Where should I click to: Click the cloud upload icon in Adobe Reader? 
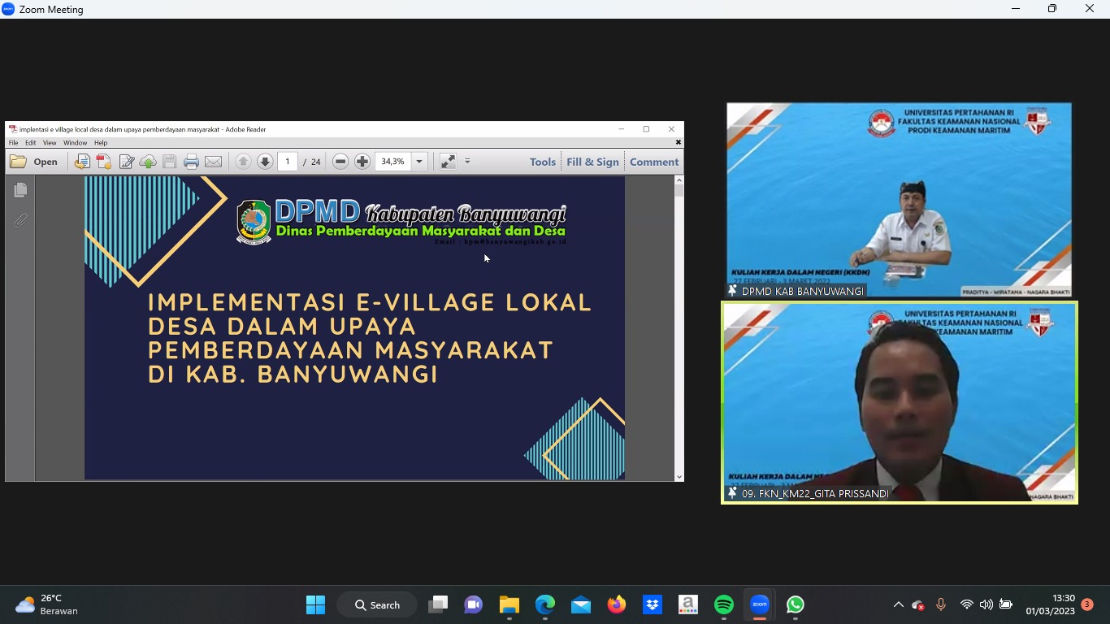(148, 162)
